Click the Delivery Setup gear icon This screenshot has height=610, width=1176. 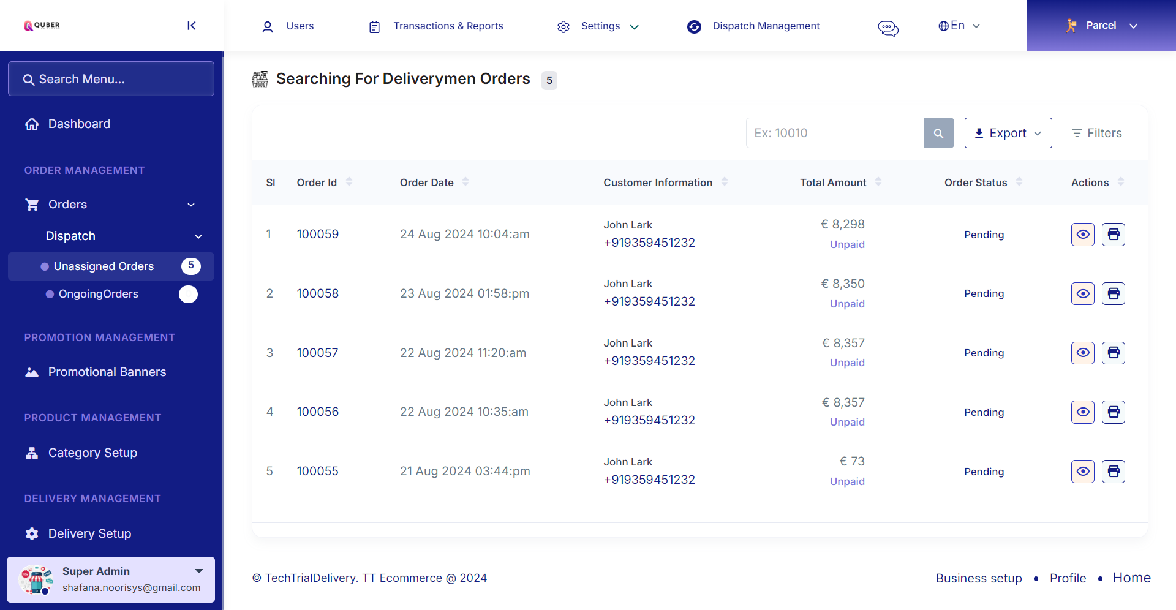point(31,533)
